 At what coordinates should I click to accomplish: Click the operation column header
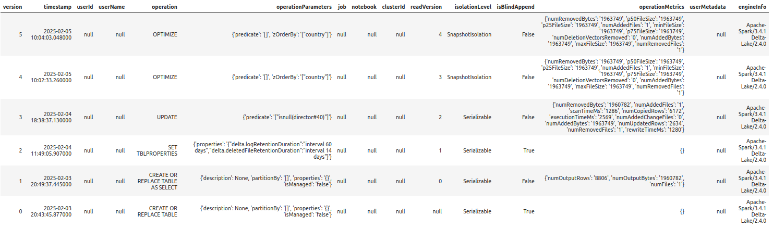164,7
